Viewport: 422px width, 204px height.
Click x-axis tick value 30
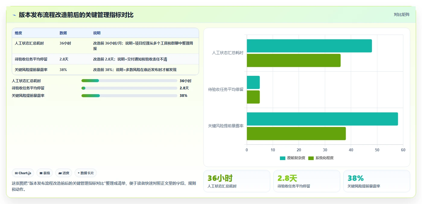(325, 150)
